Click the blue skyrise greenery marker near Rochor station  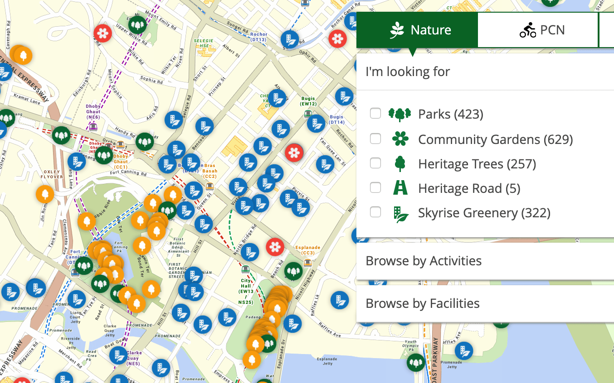click(290, 39)
